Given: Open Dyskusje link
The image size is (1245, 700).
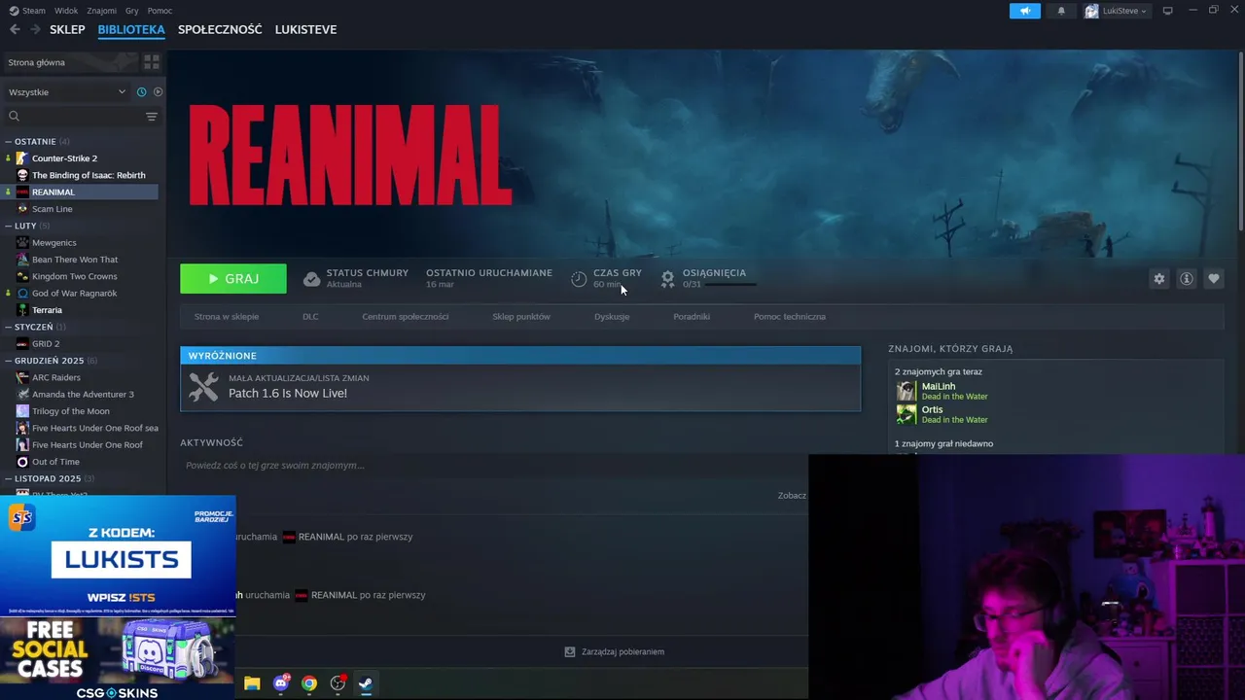Looking at the screenshot, I should [612, 316].
